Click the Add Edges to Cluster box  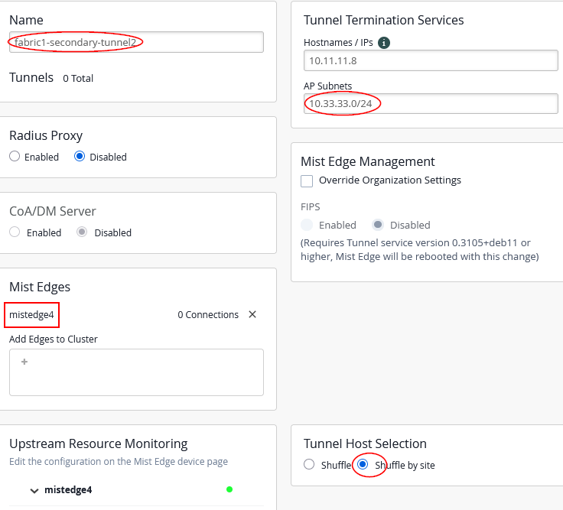click(x=136, y=372)
